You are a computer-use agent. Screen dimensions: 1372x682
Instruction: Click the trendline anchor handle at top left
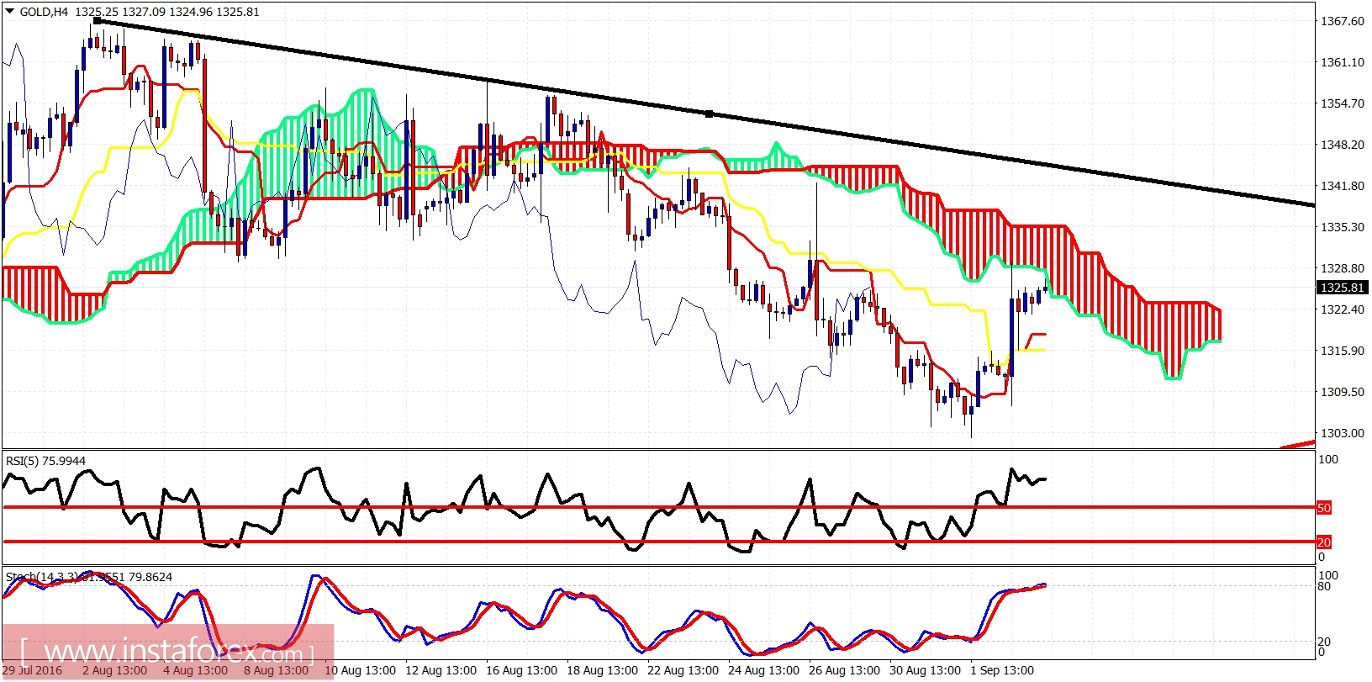pos(97,20)
